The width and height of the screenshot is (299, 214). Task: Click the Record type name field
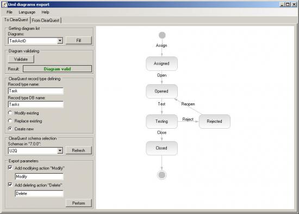[x=36, y=91]
